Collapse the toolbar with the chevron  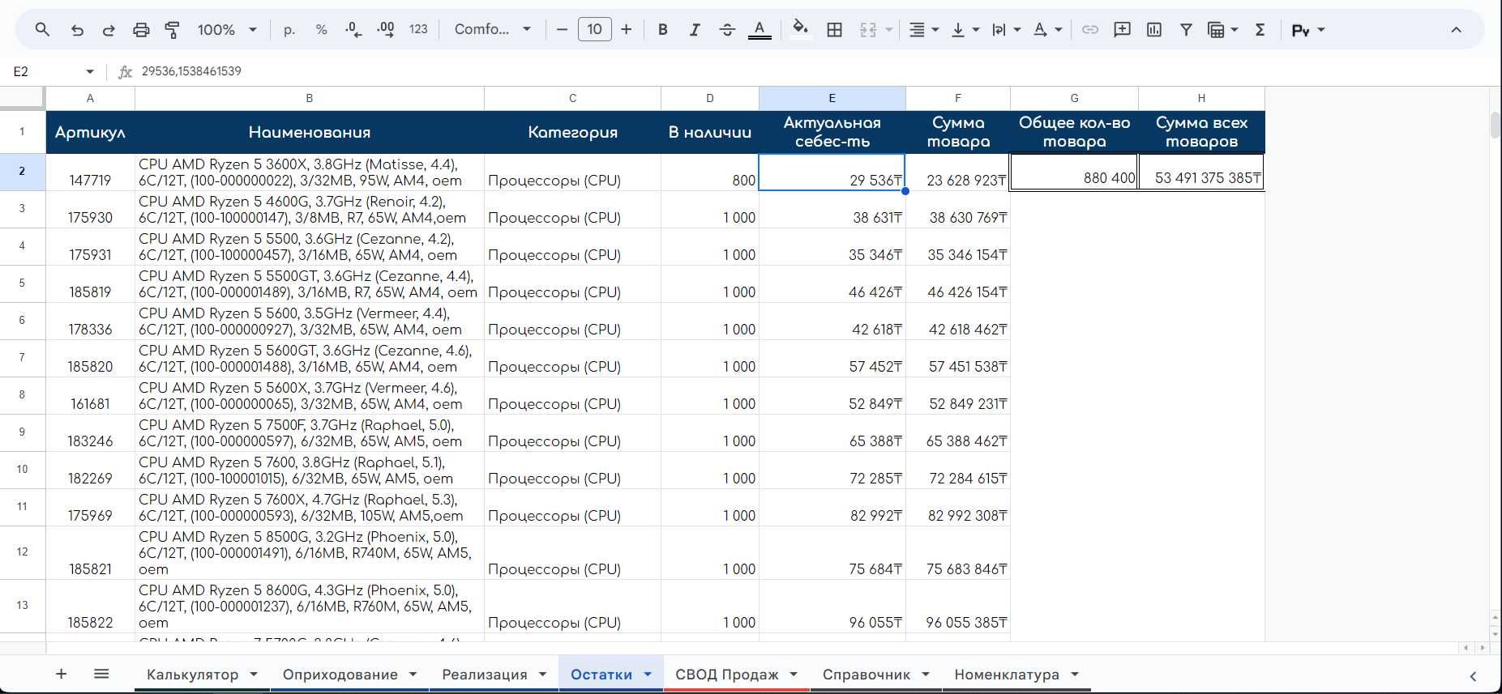click(x=1456, y=29)
